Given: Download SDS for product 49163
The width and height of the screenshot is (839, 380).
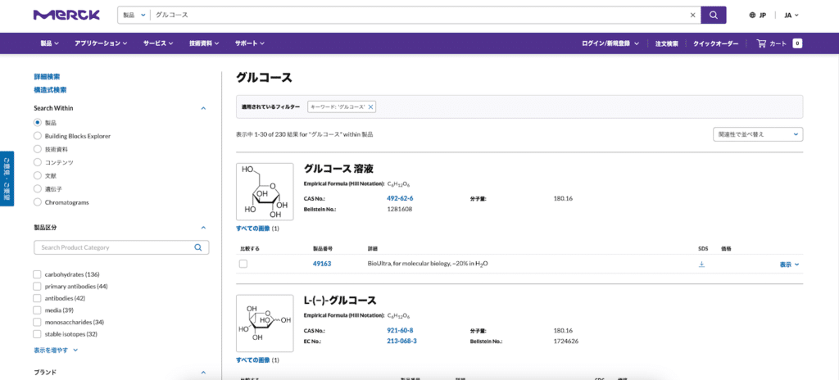Looking at the screenshot, I should click(701, 264).
